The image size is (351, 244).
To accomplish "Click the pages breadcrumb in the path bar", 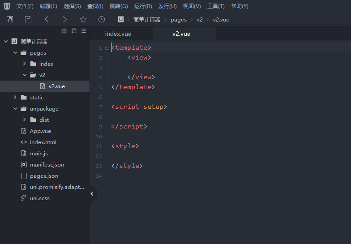I will [x=179, y=20].
